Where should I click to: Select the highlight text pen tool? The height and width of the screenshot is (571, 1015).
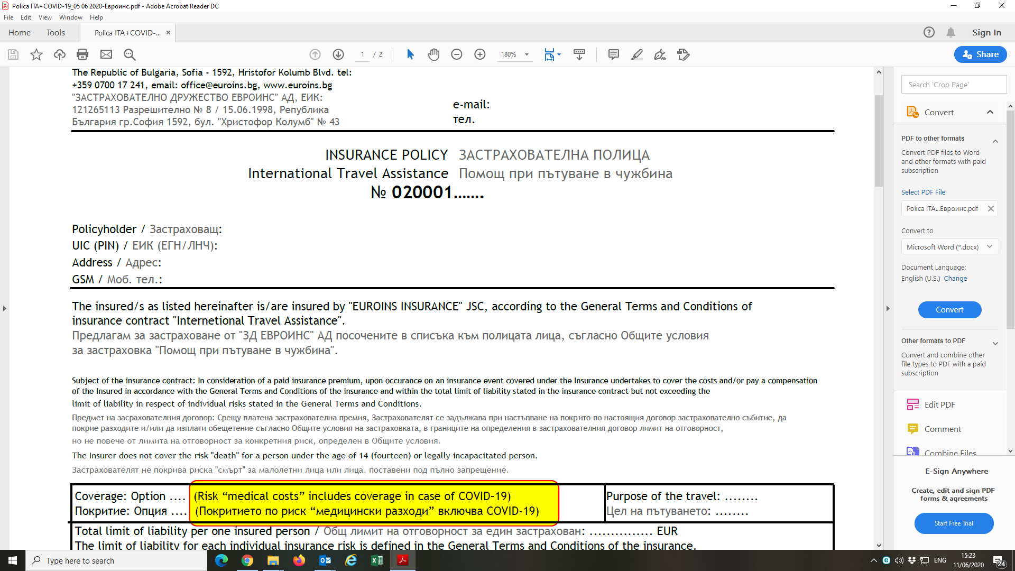(x=637, y=54)
